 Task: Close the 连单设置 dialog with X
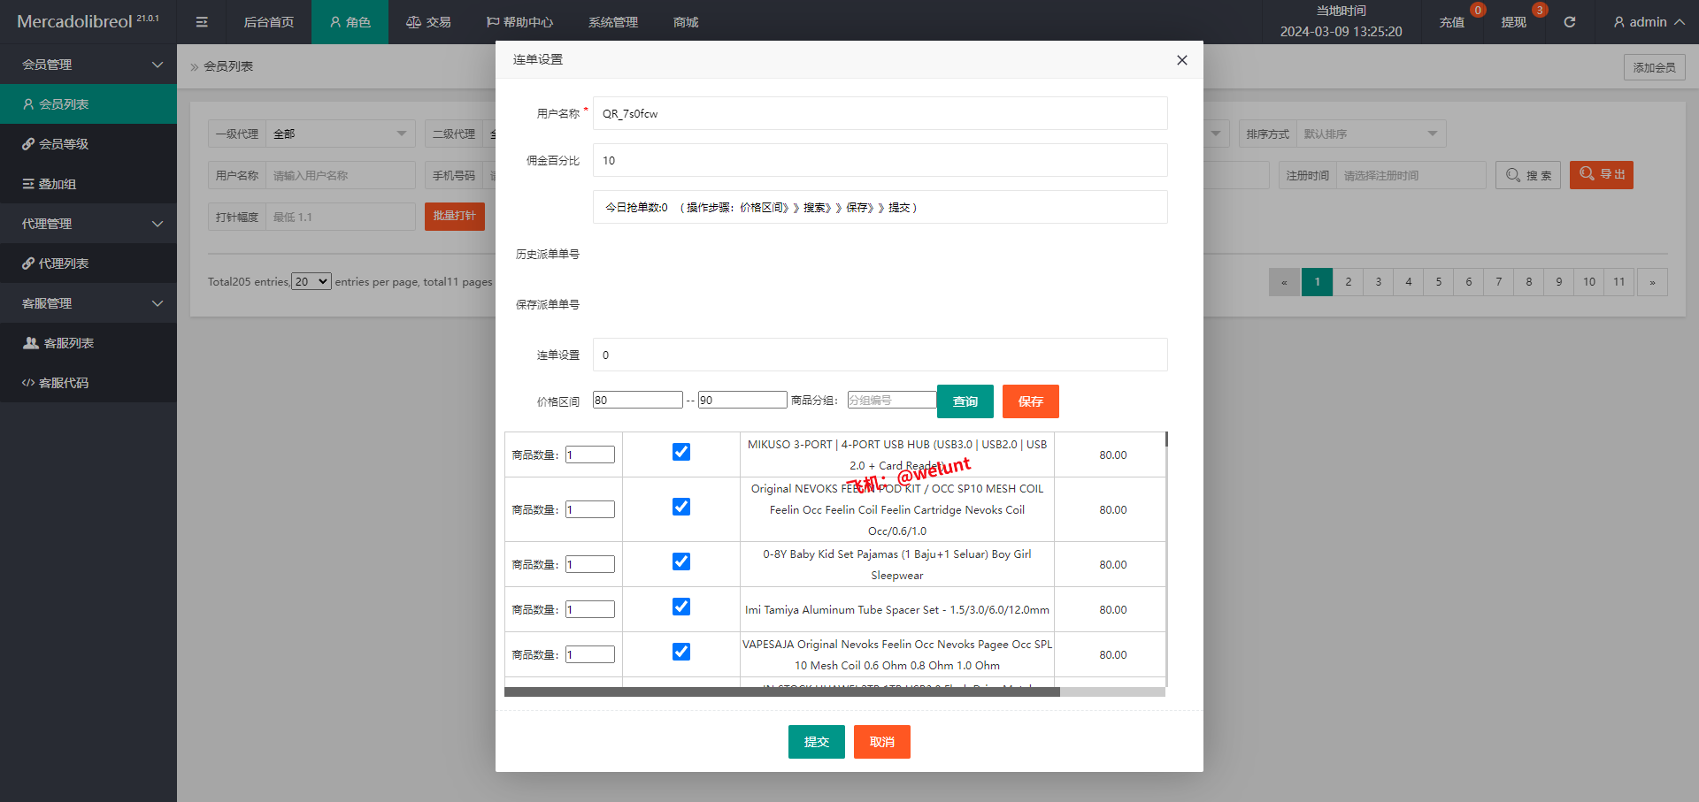1181,60
